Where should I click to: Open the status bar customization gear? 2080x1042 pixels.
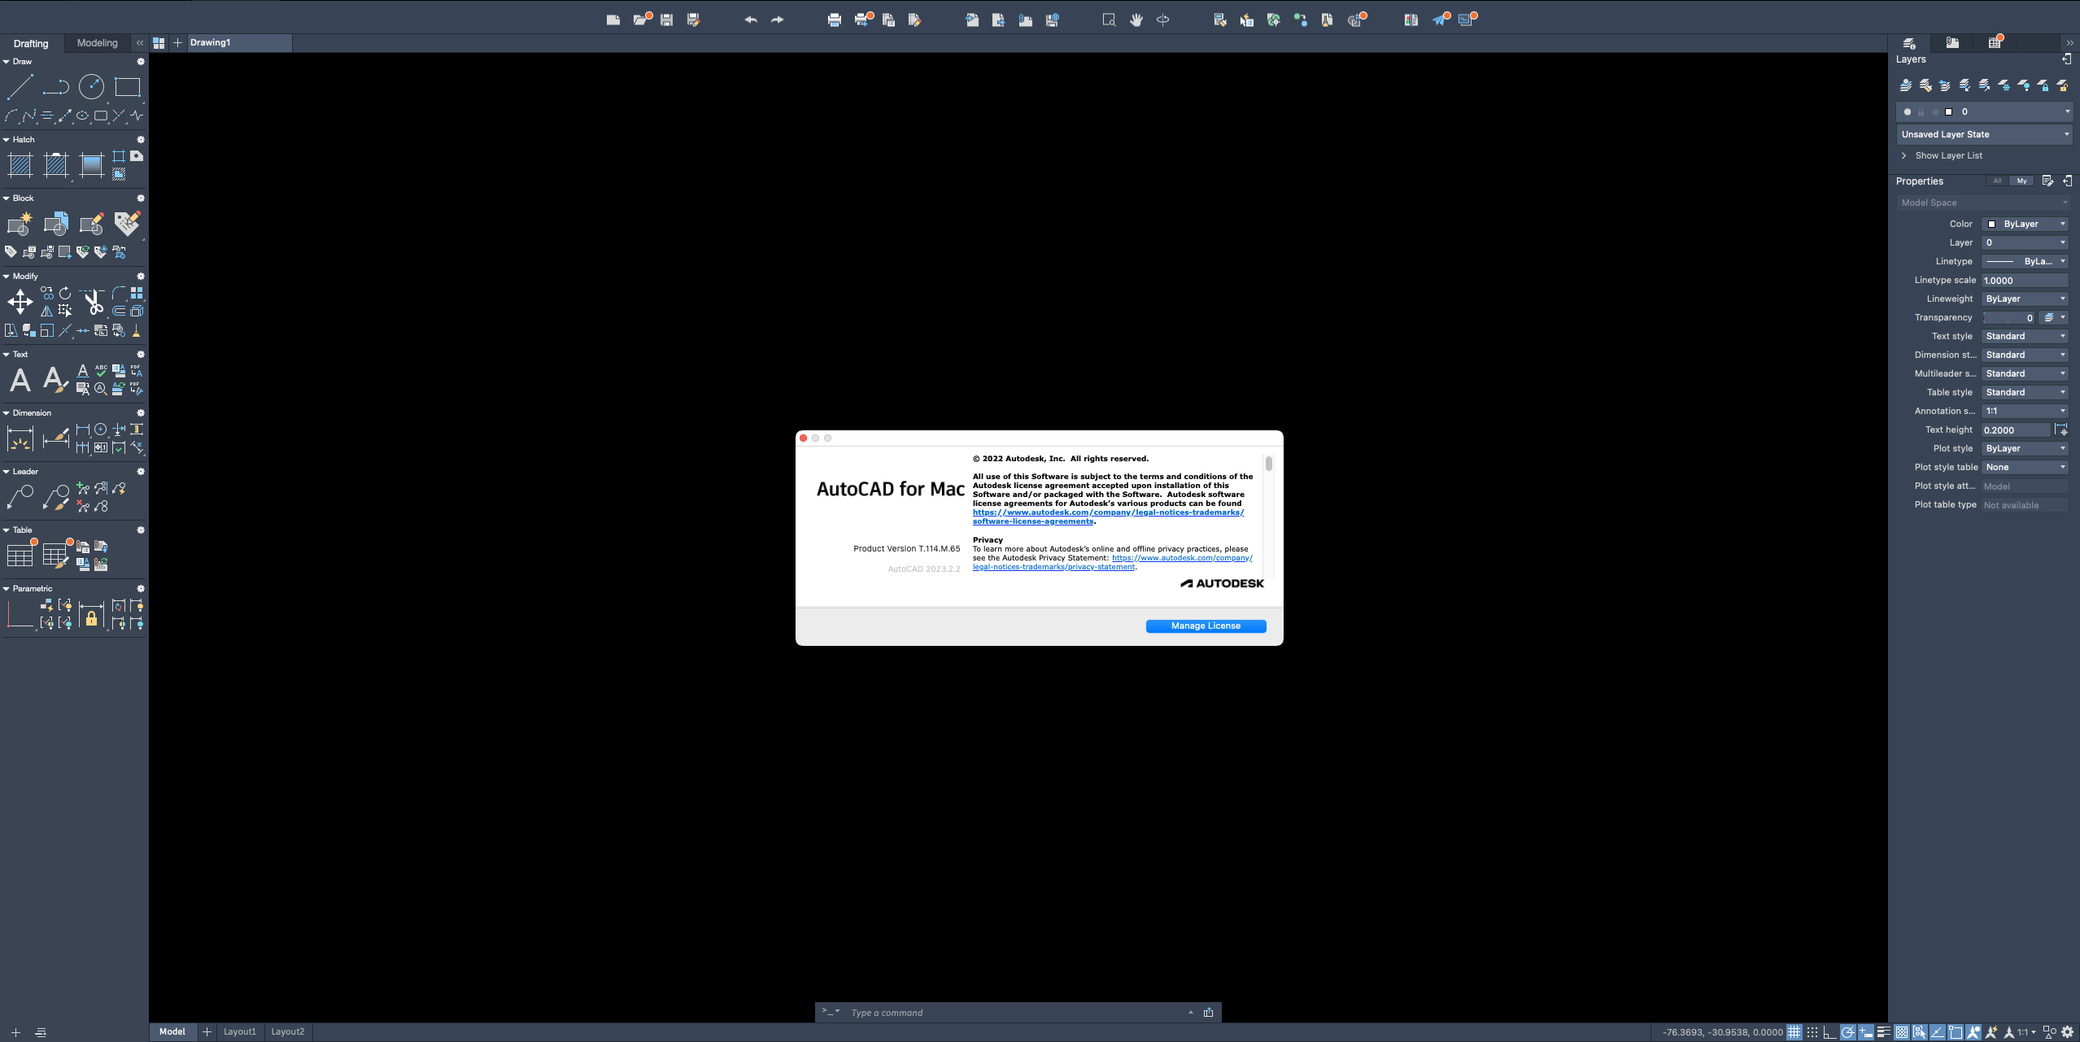click(x=2067, y=1032)
